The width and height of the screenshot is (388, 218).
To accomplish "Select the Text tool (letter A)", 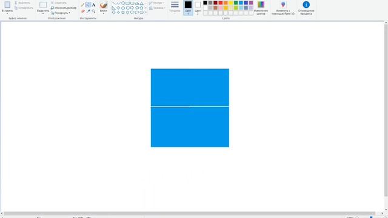I will (x=93, y=5).
